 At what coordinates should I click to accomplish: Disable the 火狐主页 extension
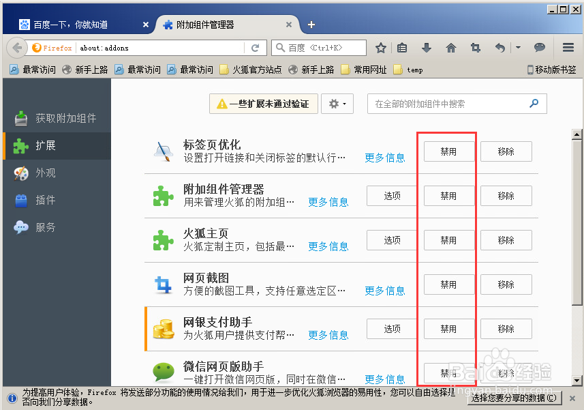point(448,240)
